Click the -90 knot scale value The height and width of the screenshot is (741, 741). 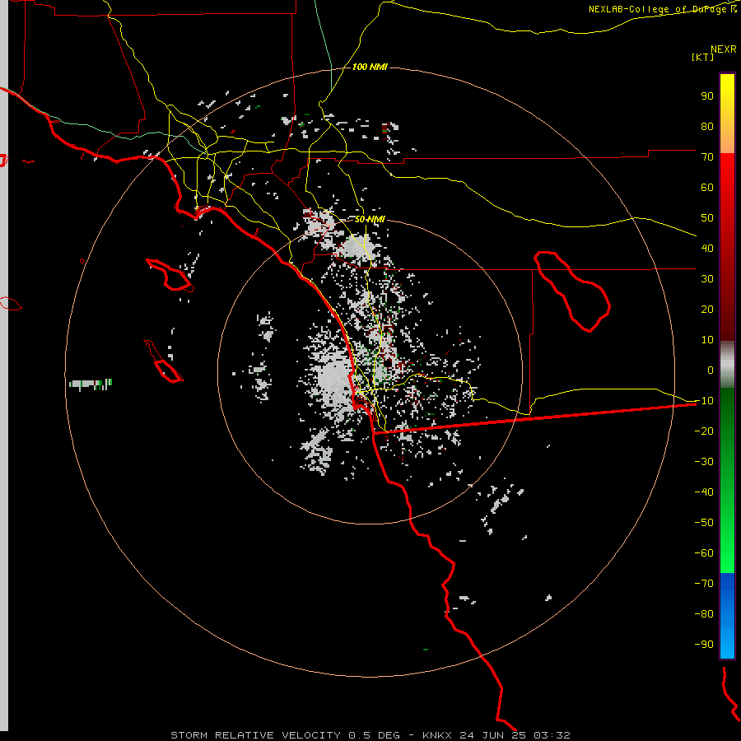click(x=704, y=645)
